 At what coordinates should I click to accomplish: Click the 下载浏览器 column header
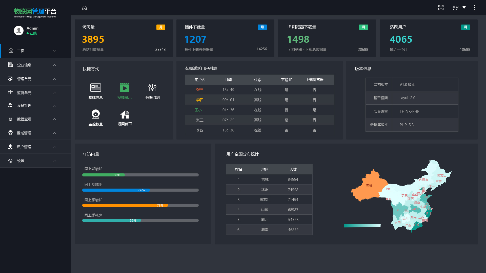(x=314, y=80)
